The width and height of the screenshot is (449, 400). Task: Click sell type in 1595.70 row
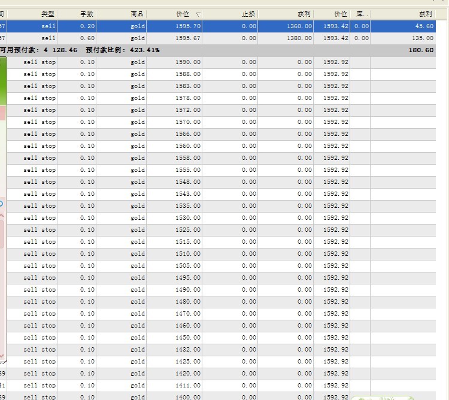[48, 26]
